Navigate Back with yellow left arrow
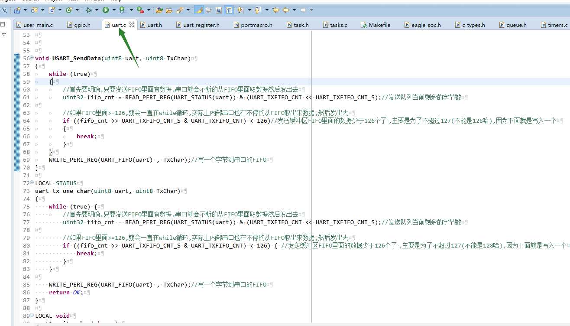The height and width of the screenshot is (326, 570). (286, 10)
